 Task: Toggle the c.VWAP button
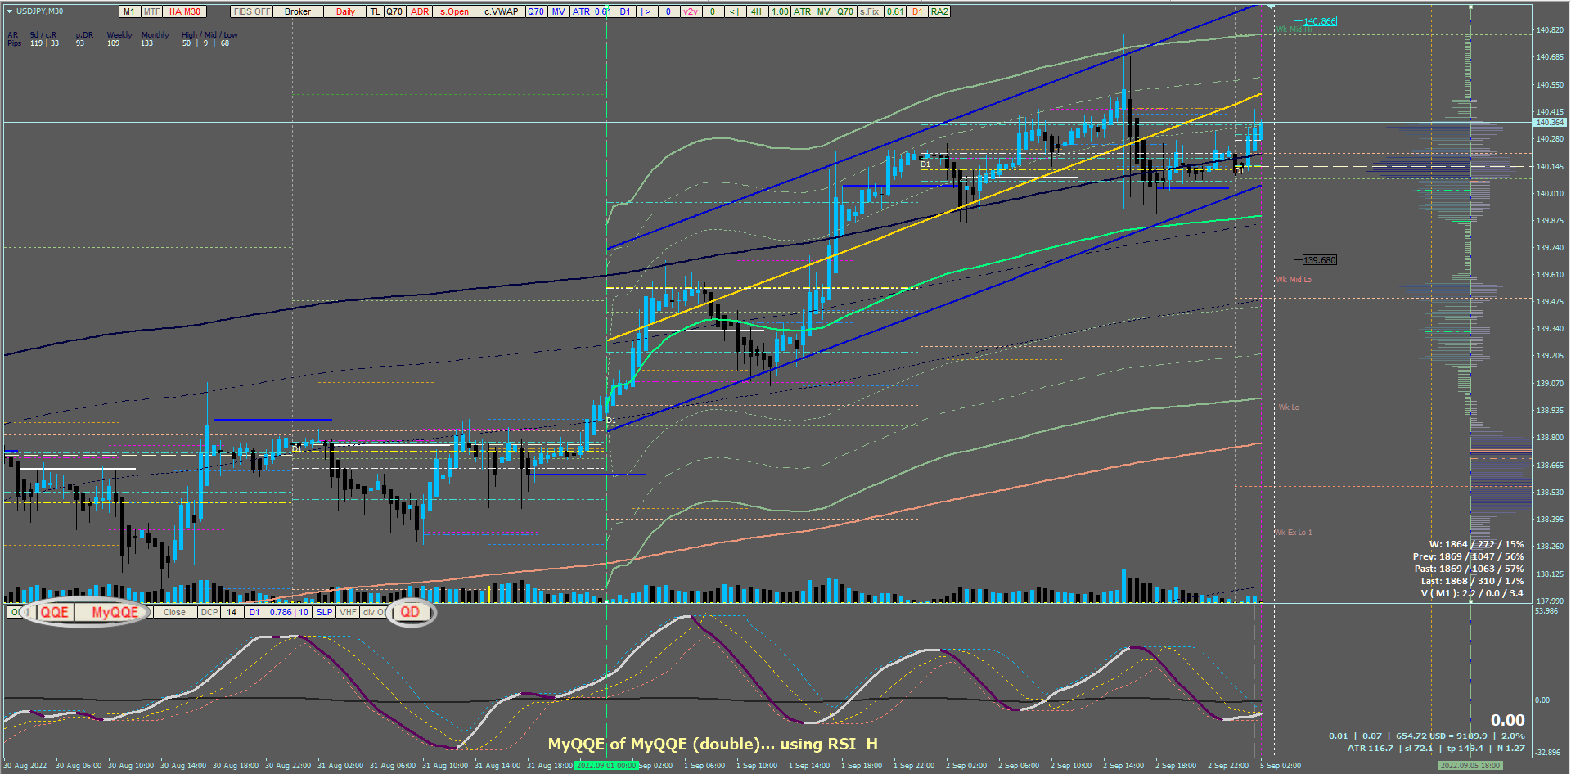pos(501,11)
